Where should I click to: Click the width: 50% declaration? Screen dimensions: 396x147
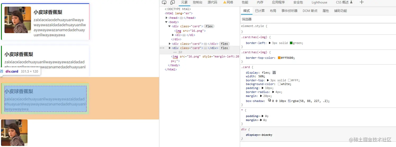255,76
